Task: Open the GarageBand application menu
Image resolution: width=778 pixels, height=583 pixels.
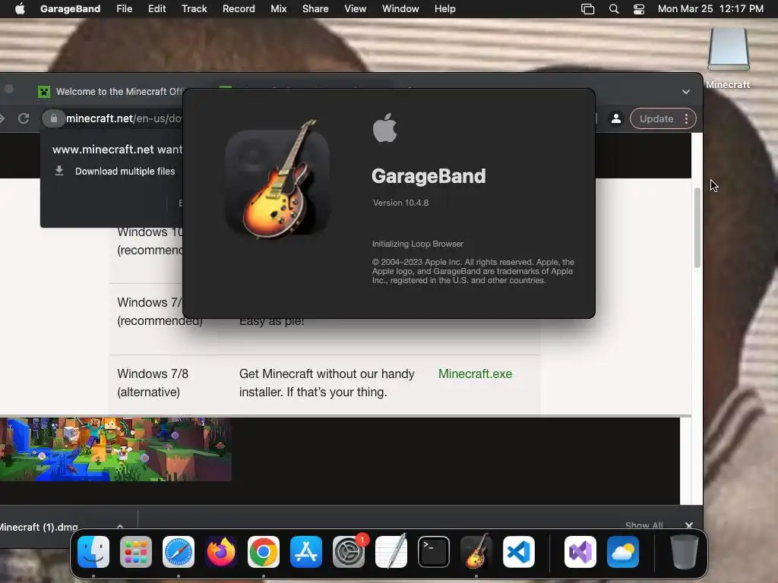Action: pos(70,8)
